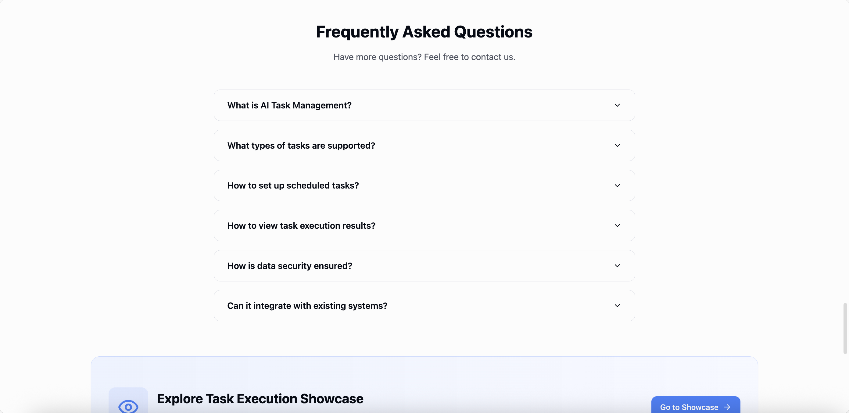The image size is (849, 413).
Task: Click the chevron on the AI Task Management question
Action: (617, 105)
